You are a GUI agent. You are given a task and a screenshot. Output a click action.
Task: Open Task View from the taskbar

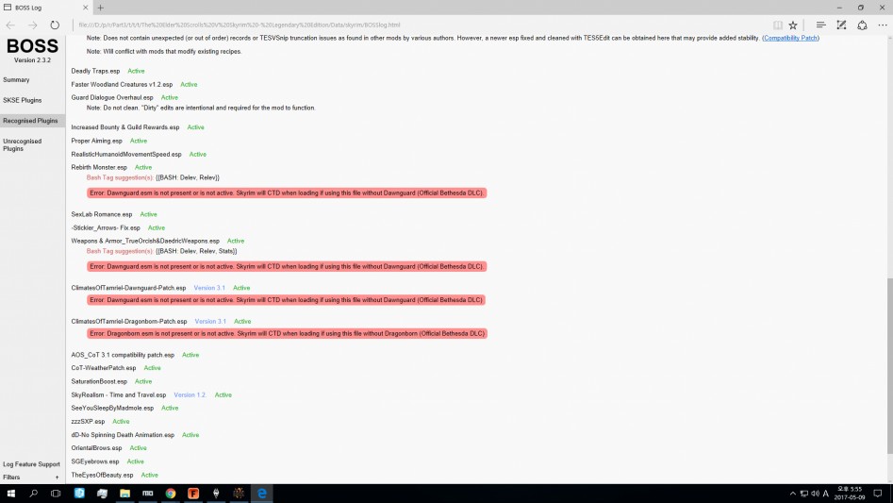[56, 494]
